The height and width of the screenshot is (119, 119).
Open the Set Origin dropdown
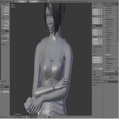(5, 31)
